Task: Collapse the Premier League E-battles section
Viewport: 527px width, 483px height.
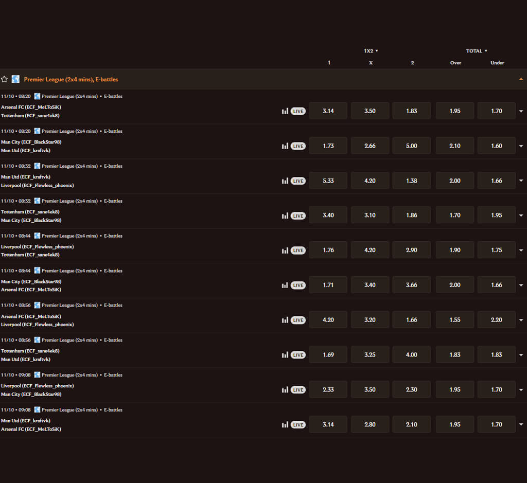Action: (521, 79)
